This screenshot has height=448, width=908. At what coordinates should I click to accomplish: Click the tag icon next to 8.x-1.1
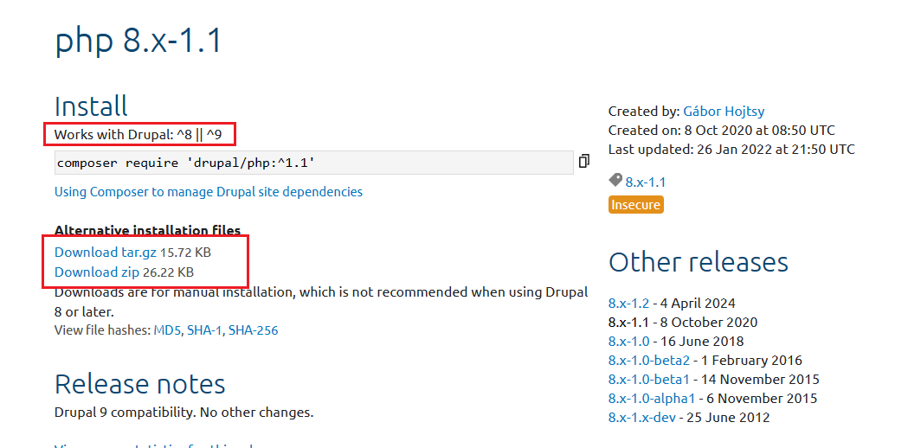pyautogui.click(x=615, y=181)
